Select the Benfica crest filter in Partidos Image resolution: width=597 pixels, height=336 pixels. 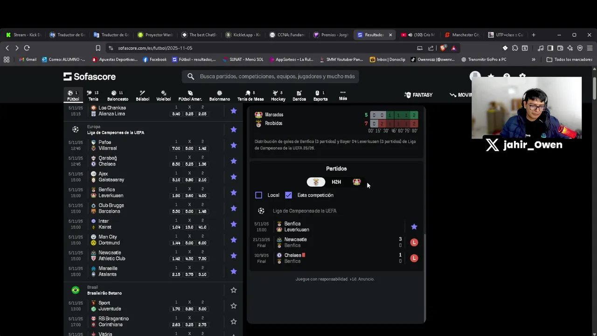tap(316, 182)
